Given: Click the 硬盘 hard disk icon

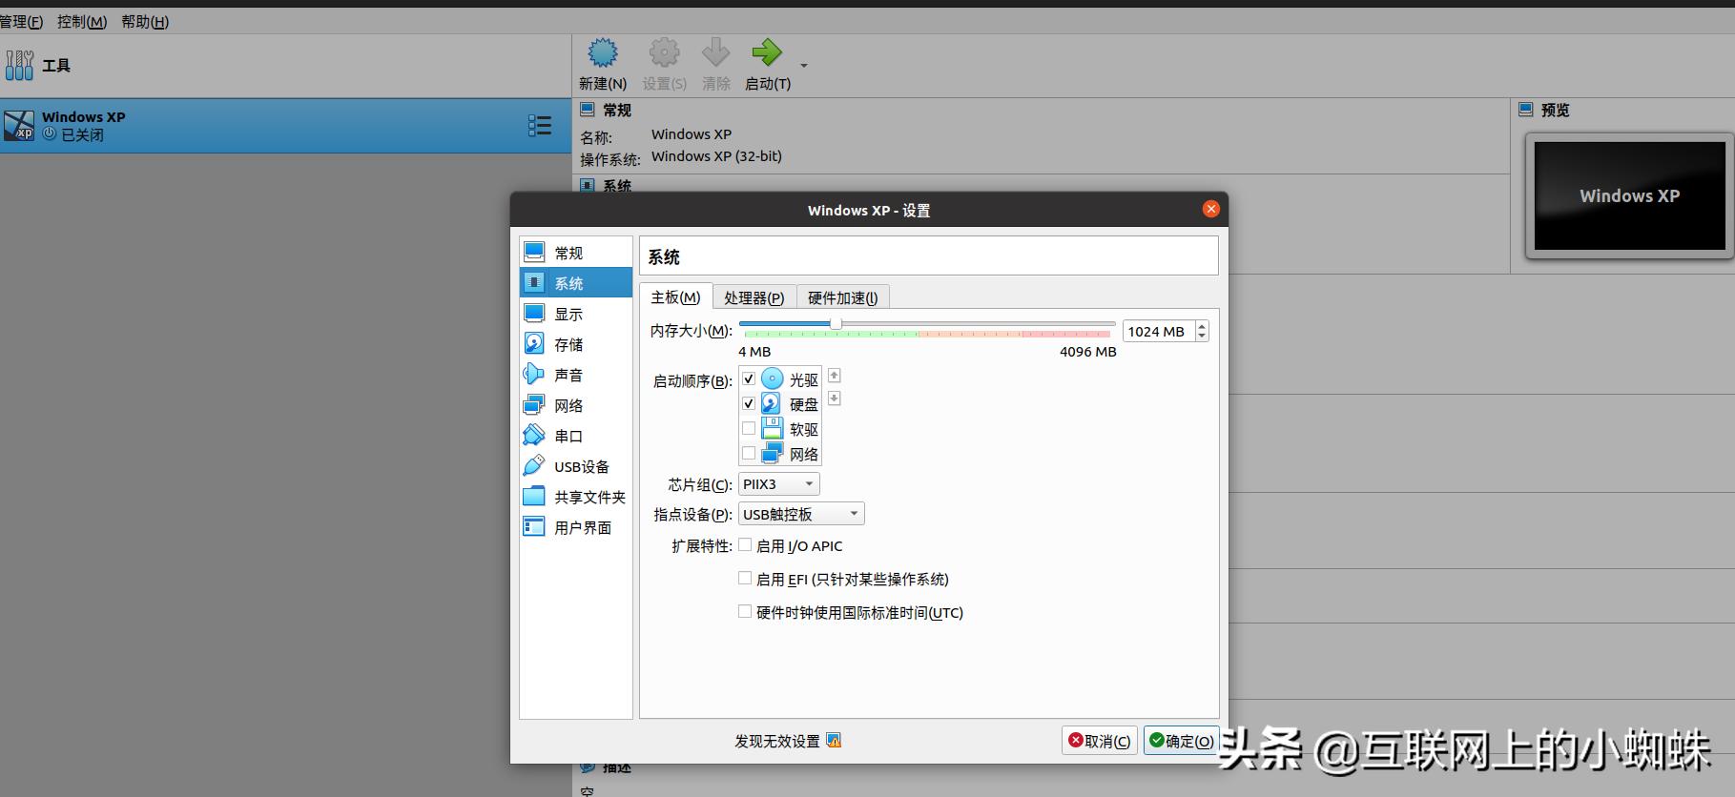Looking at the screenshot, I should coord(772,403).
